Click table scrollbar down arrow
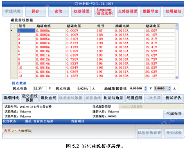Viewport: 185px width, 149px height. coord(176,77)
